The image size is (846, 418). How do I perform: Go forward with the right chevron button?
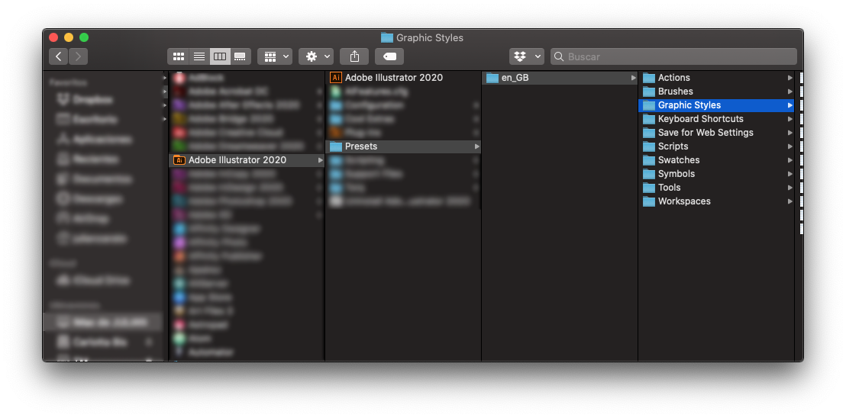point(78,56)
